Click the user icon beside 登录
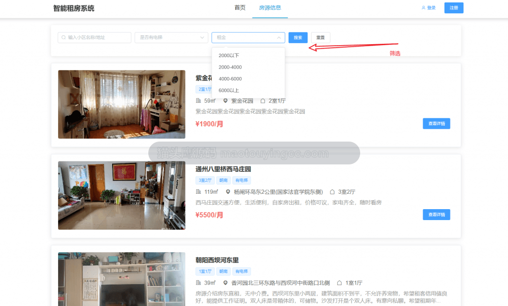Image resolution: width=508 pixels, height=306 pixels. tap(423, 8)
